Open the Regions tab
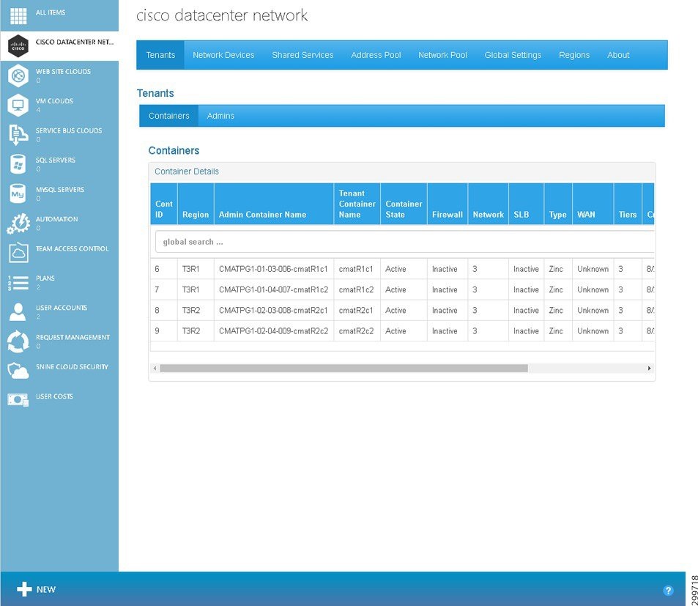The height and width of the screenshot is (606, 698). (574, 55)
